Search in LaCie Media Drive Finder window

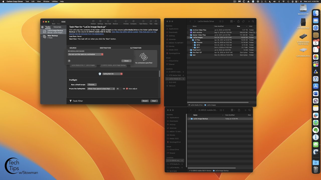(253, 21)
